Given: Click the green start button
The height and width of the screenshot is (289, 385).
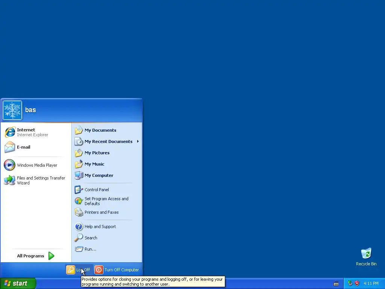Looking at the screenshot, I should click(18, 283).
